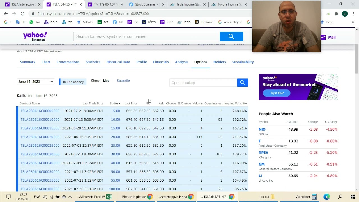Open the NIO symbol in People Also Watch
This screenshot has height=202, width=359.
click(x=262, y=130)
